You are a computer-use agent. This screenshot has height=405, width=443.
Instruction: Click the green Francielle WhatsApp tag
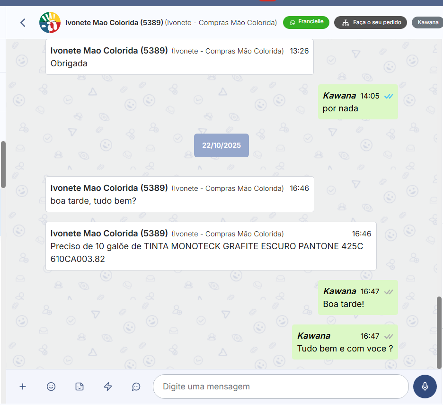pos(306,22)
